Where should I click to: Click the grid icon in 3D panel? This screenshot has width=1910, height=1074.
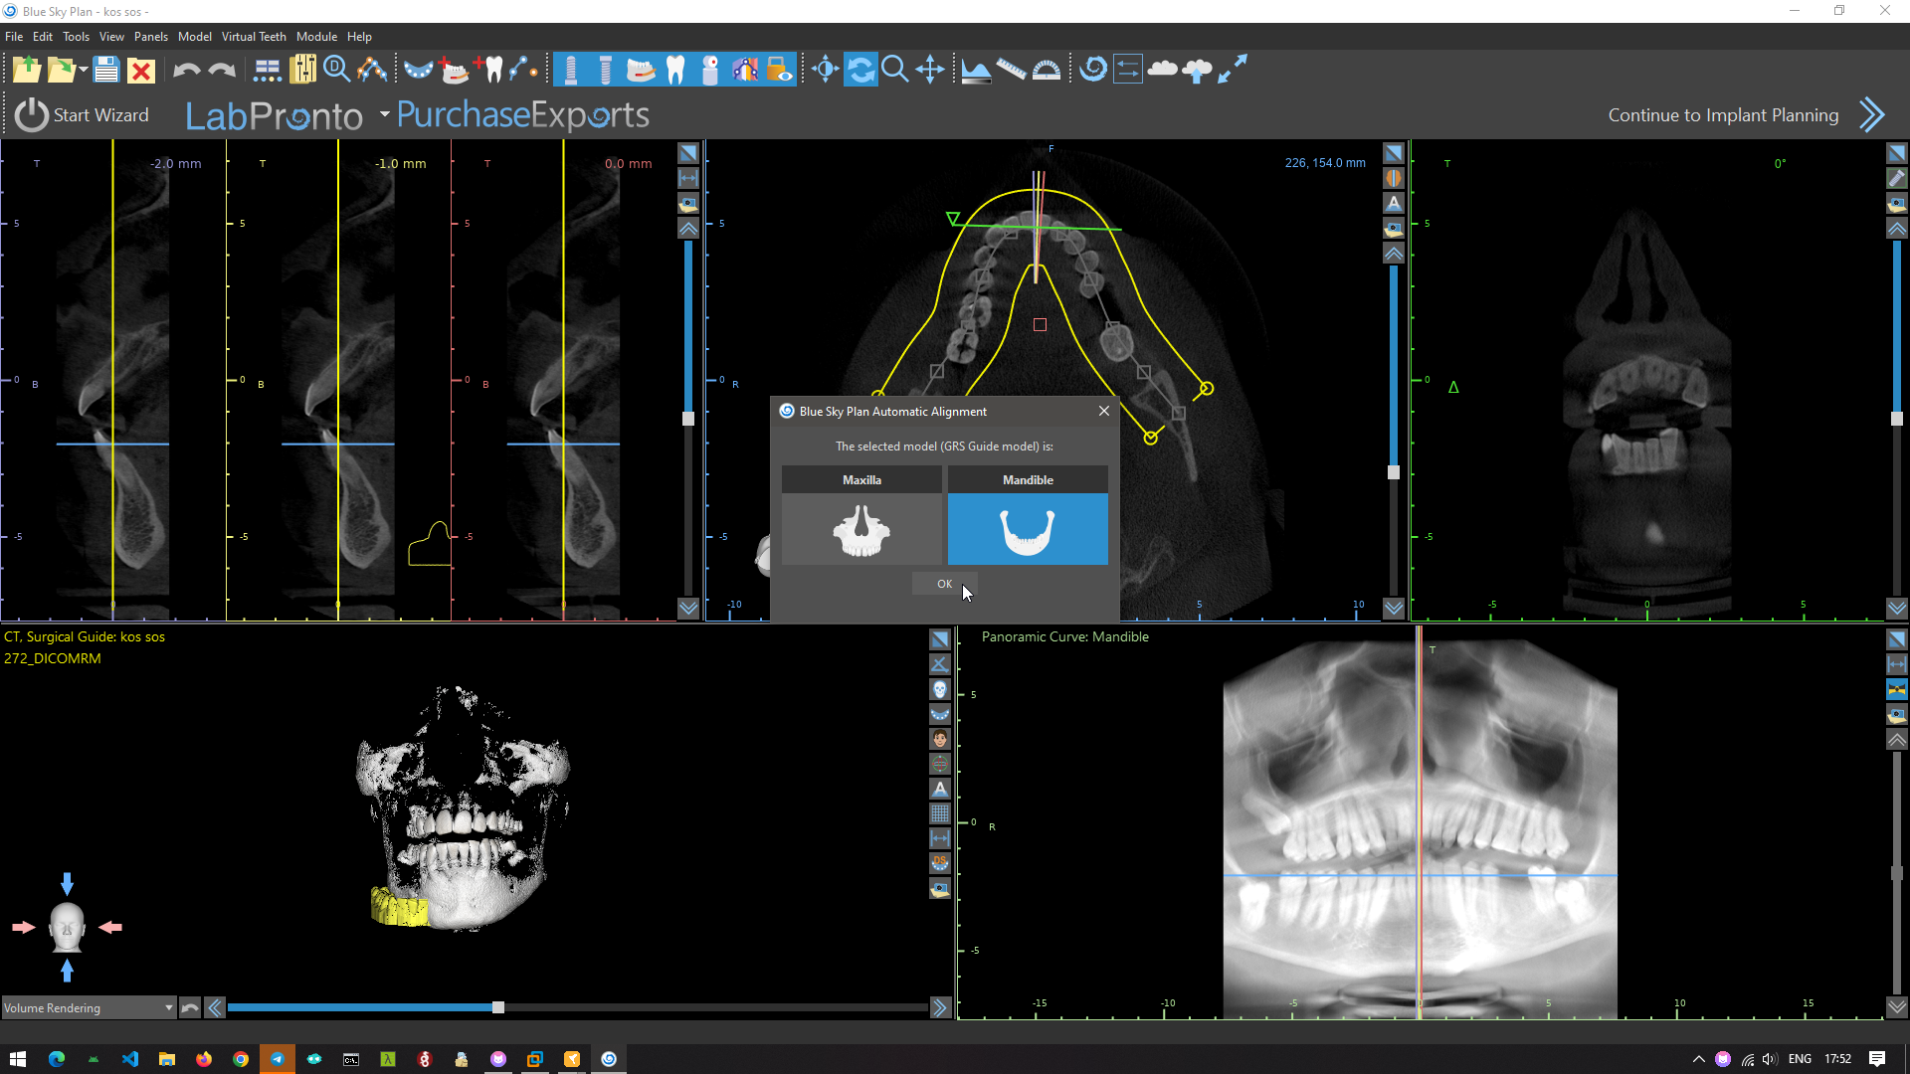[940, 813]
